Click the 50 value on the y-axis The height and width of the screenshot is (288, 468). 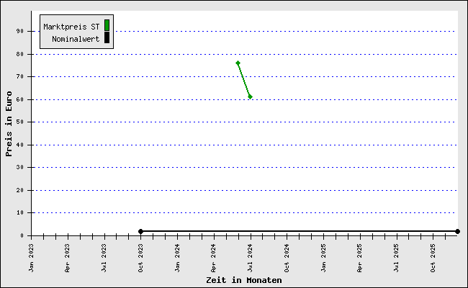click(22, 122)
